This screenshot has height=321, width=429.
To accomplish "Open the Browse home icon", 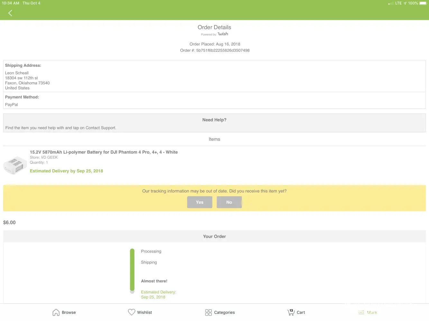I will (x=56, y=312).
